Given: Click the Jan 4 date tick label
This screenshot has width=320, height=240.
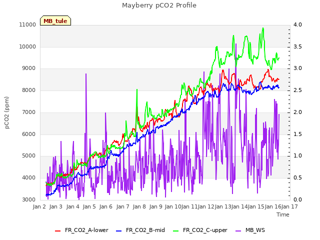Looking at the screenshot, I should (73, 206).
